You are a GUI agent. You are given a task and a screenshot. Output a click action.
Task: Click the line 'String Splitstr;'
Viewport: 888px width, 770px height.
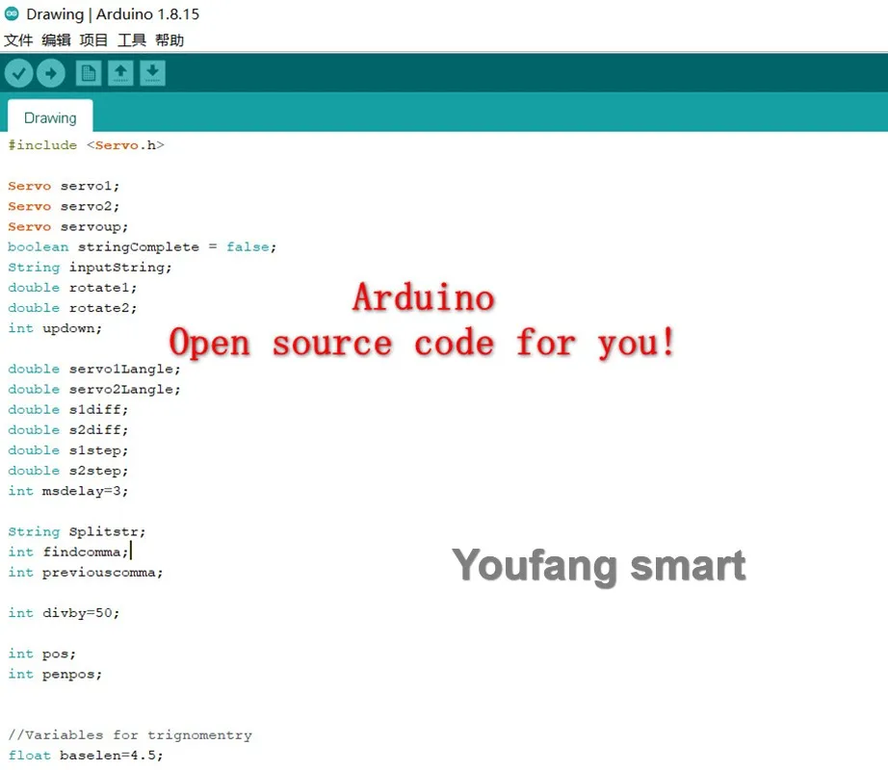pos(76,532)
